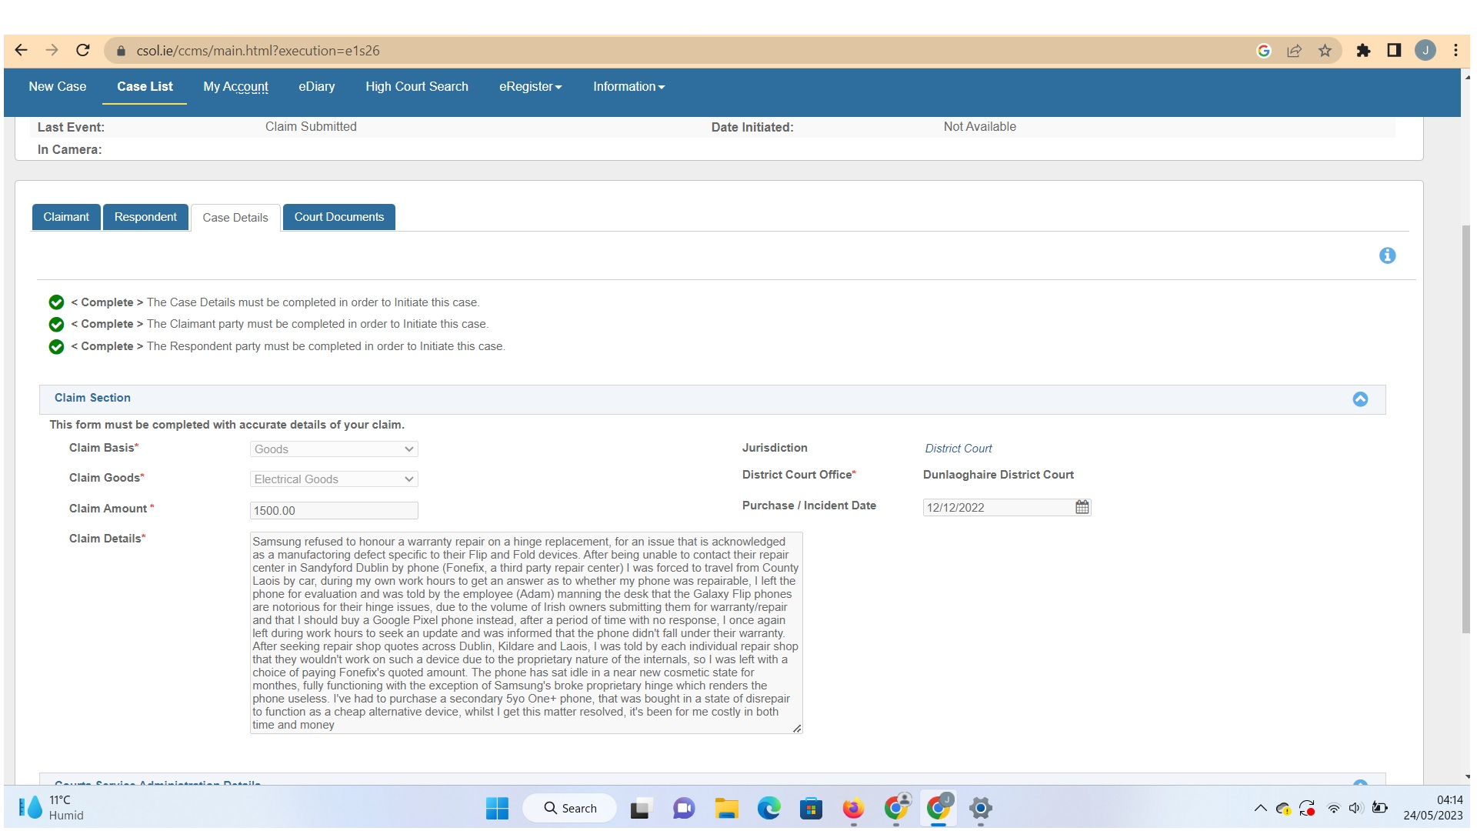
Task: Click the collapse Claim Section chevron
Action: pos(1360,399)
